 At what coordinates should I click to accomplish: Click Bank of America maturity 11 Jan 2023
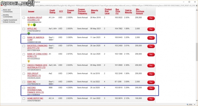click(95, 38)
